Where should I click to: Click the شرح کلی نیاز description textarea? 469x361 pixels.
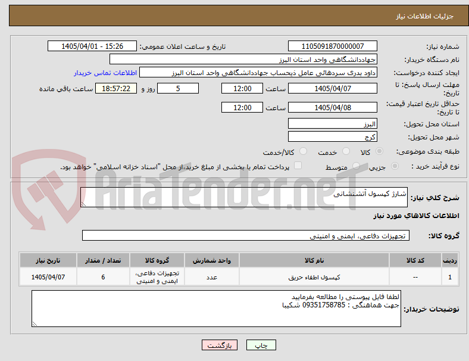[244, 197]
